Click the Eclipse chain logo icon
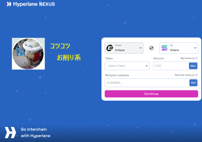The image size is (202, 142). click(x=110, y=48)
